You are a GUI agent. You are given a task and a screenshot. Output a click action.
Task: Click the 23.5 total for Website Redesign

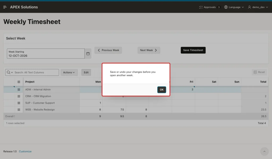254,110
